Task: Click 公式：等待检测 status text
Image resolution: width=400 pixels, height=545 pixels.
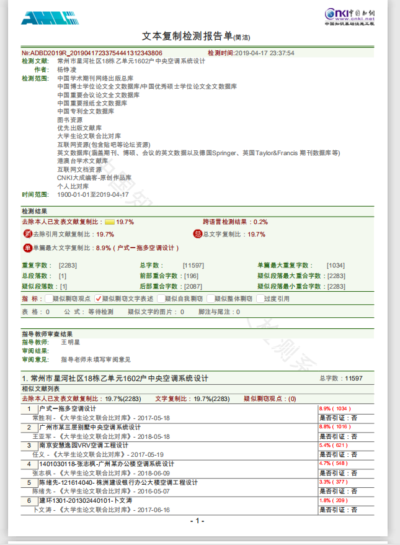Action: 89,312
